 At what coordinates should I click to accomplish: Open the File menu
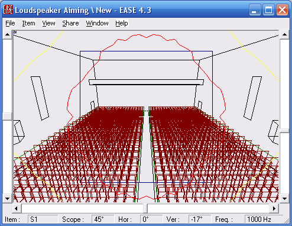10,23
